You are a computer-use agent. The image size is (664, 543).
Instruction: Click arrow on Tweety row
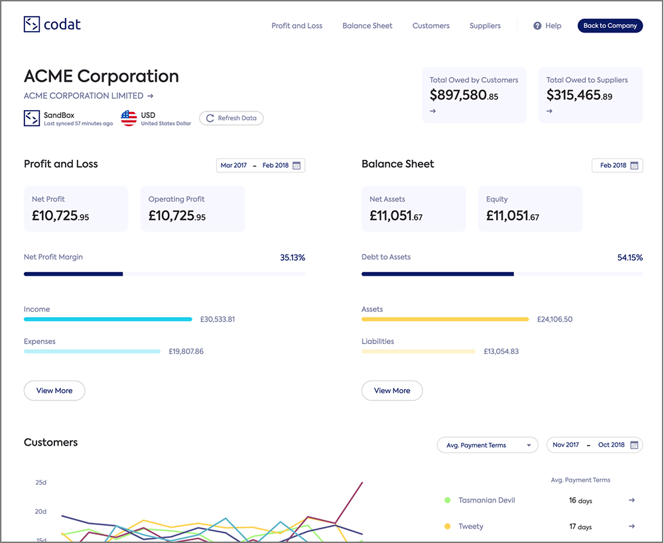[631, 526]
